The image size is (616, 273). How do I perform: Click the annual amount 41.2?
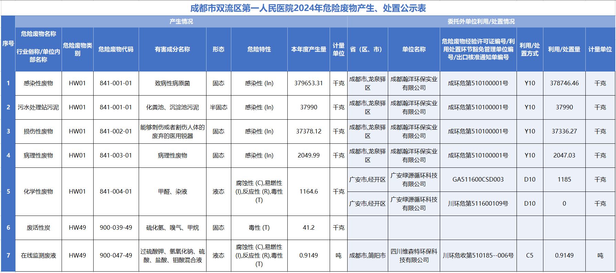309,228
